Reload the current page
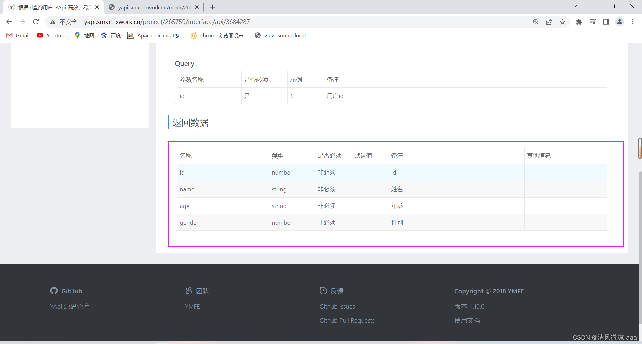The height and width of the screenshot is (344, 642). (x=36, y=22)
